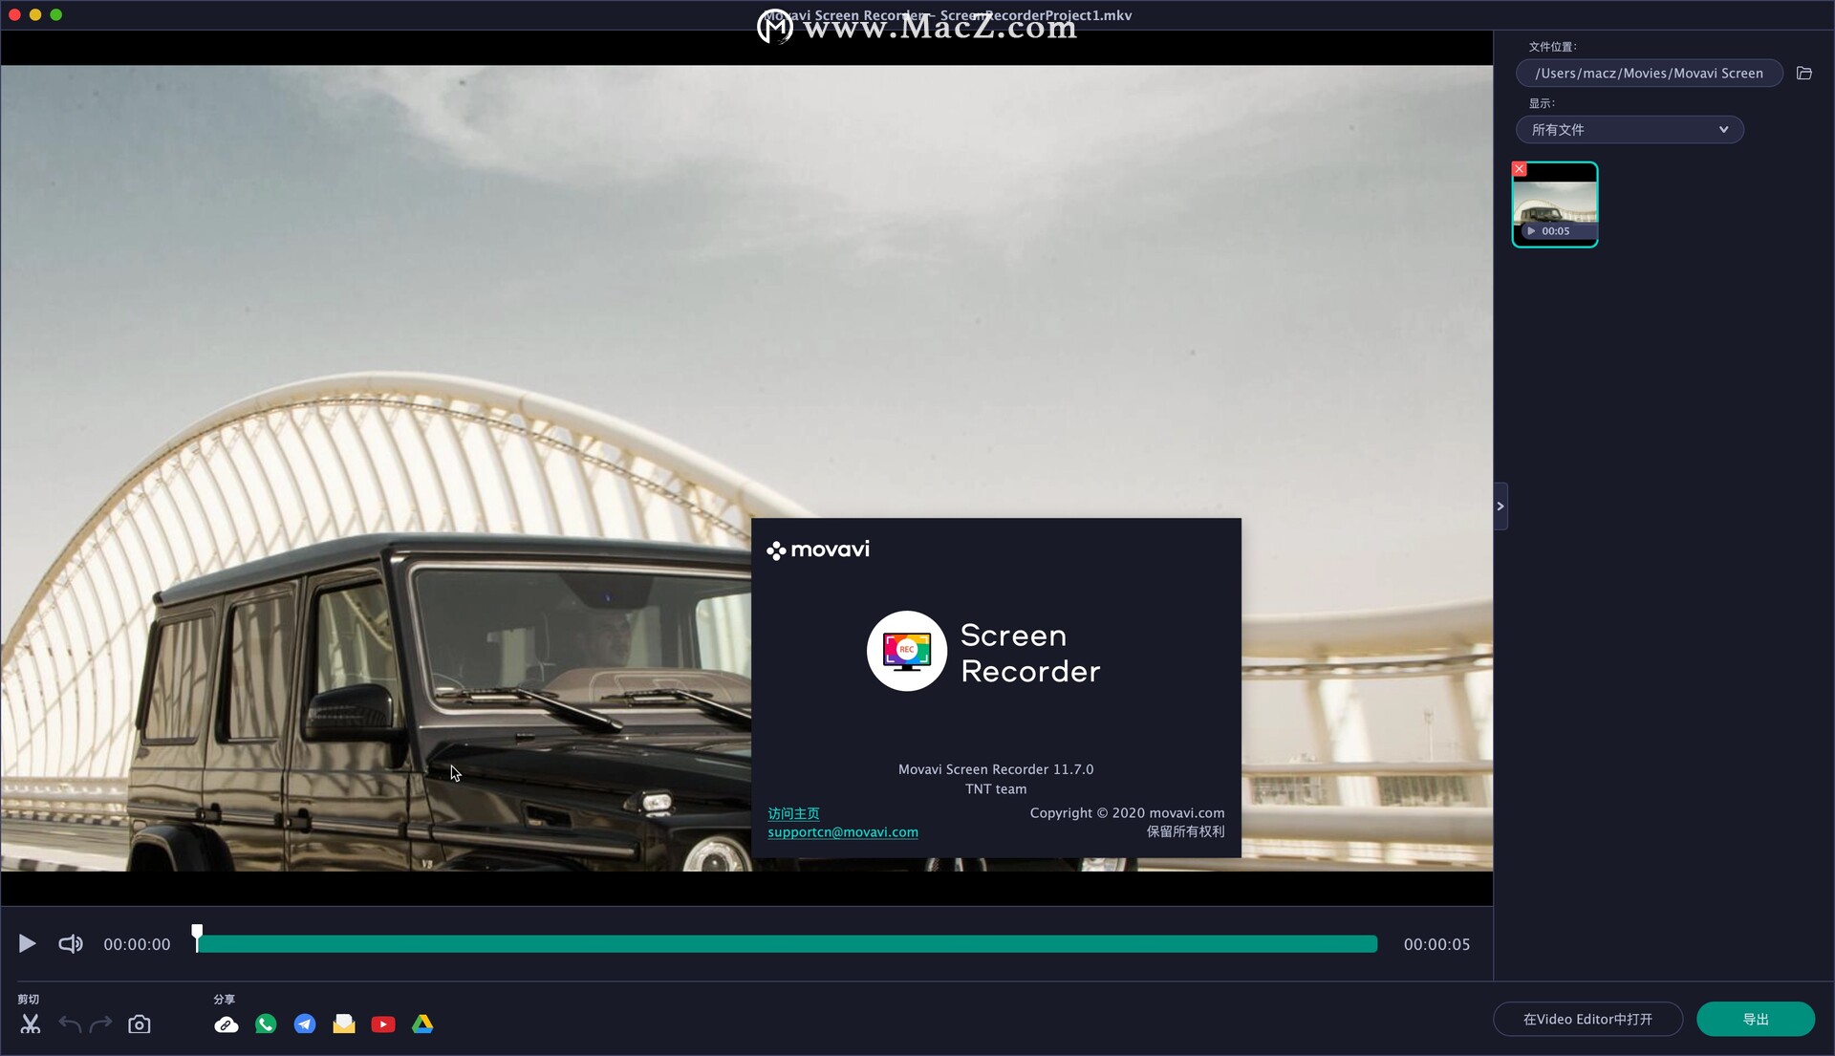The width and height of the screenshot is (1835, 1056).
Task: Click the 文件位置 label
Action: [x=1552, y=47]
